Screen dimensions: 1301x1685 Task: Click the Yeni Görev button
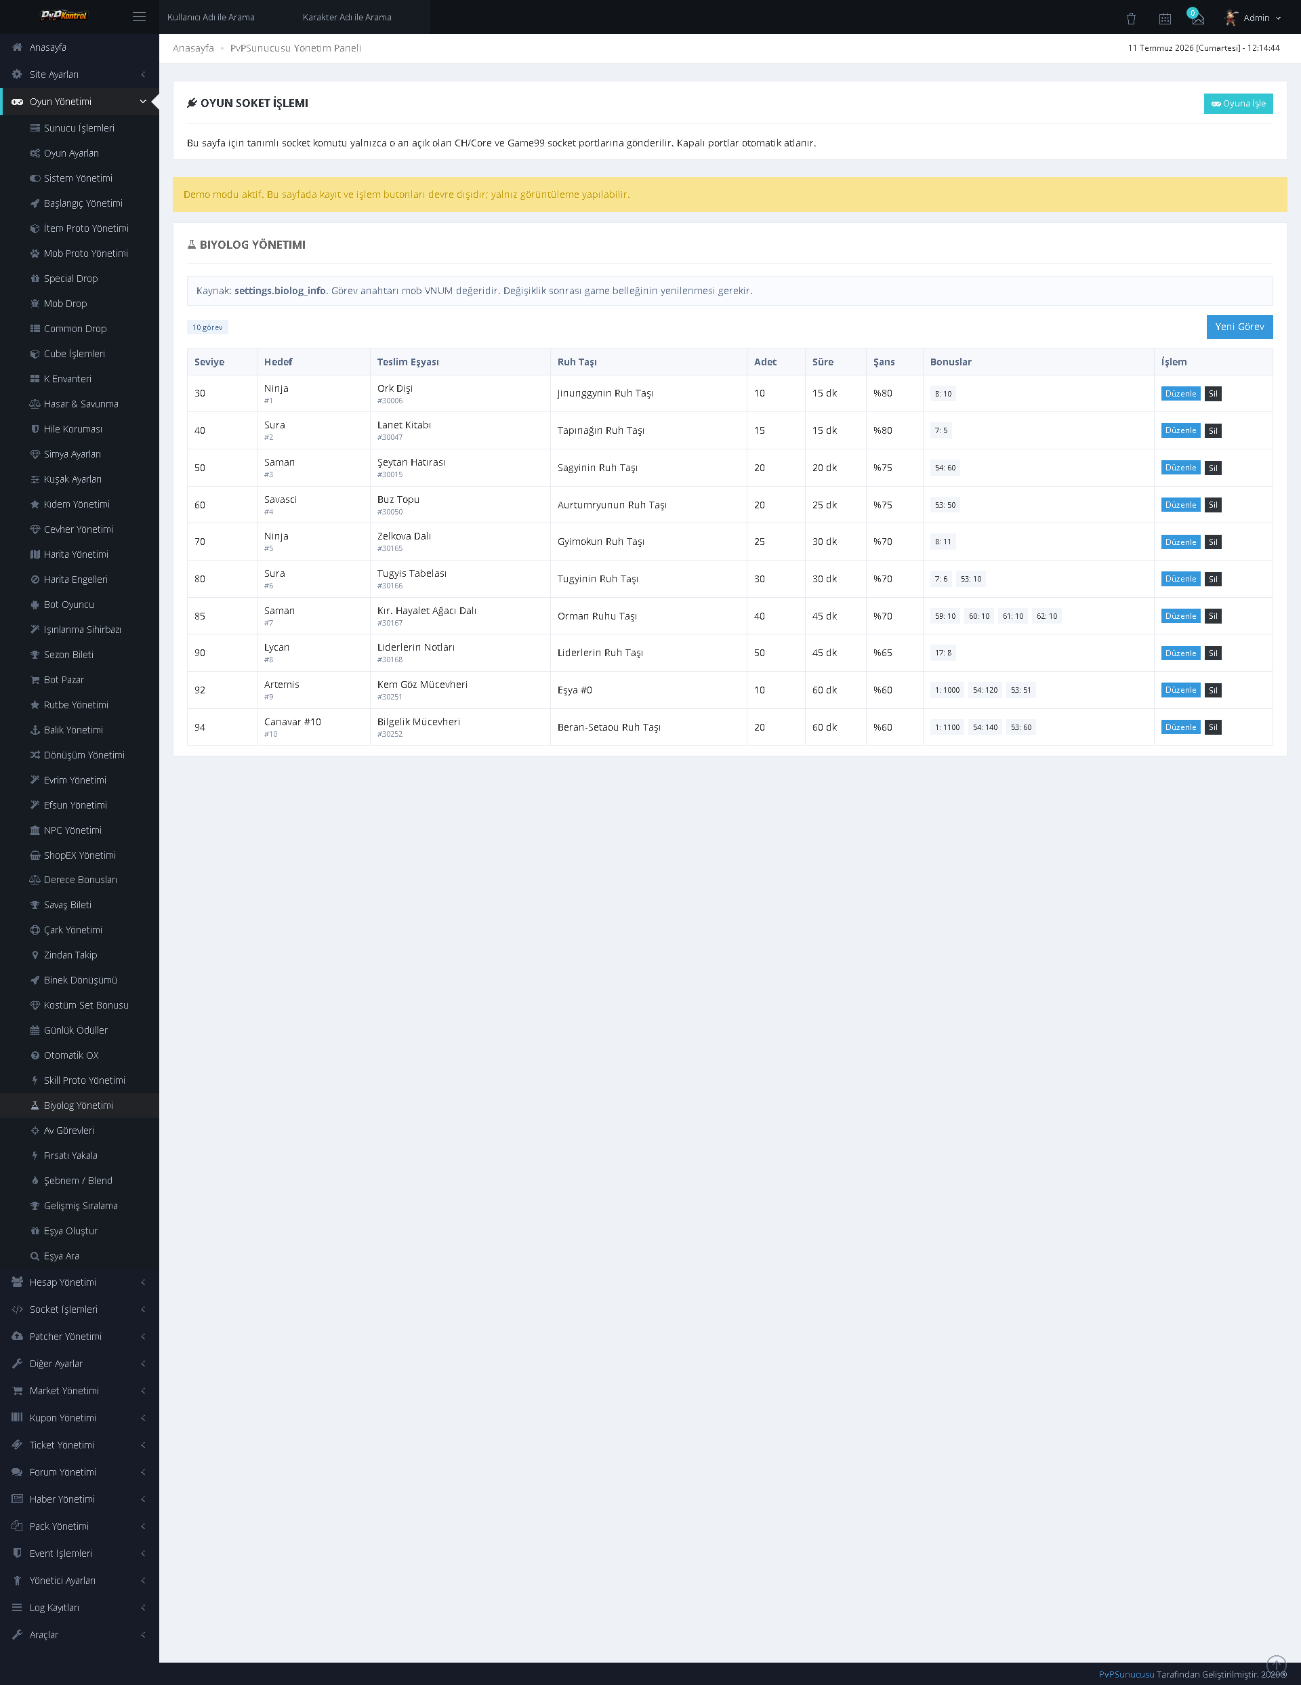(1239, 326)
